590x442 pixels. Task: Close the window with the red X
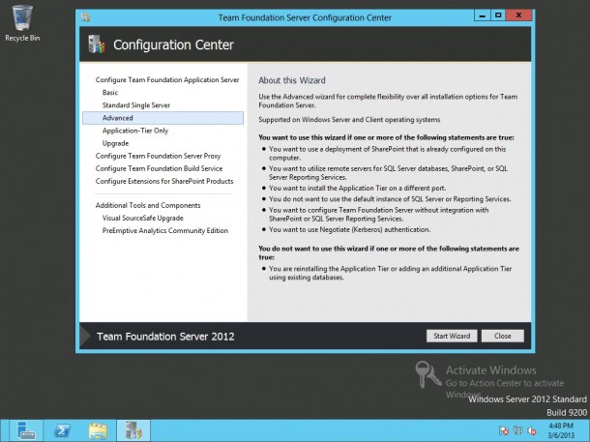pos(518,15)
